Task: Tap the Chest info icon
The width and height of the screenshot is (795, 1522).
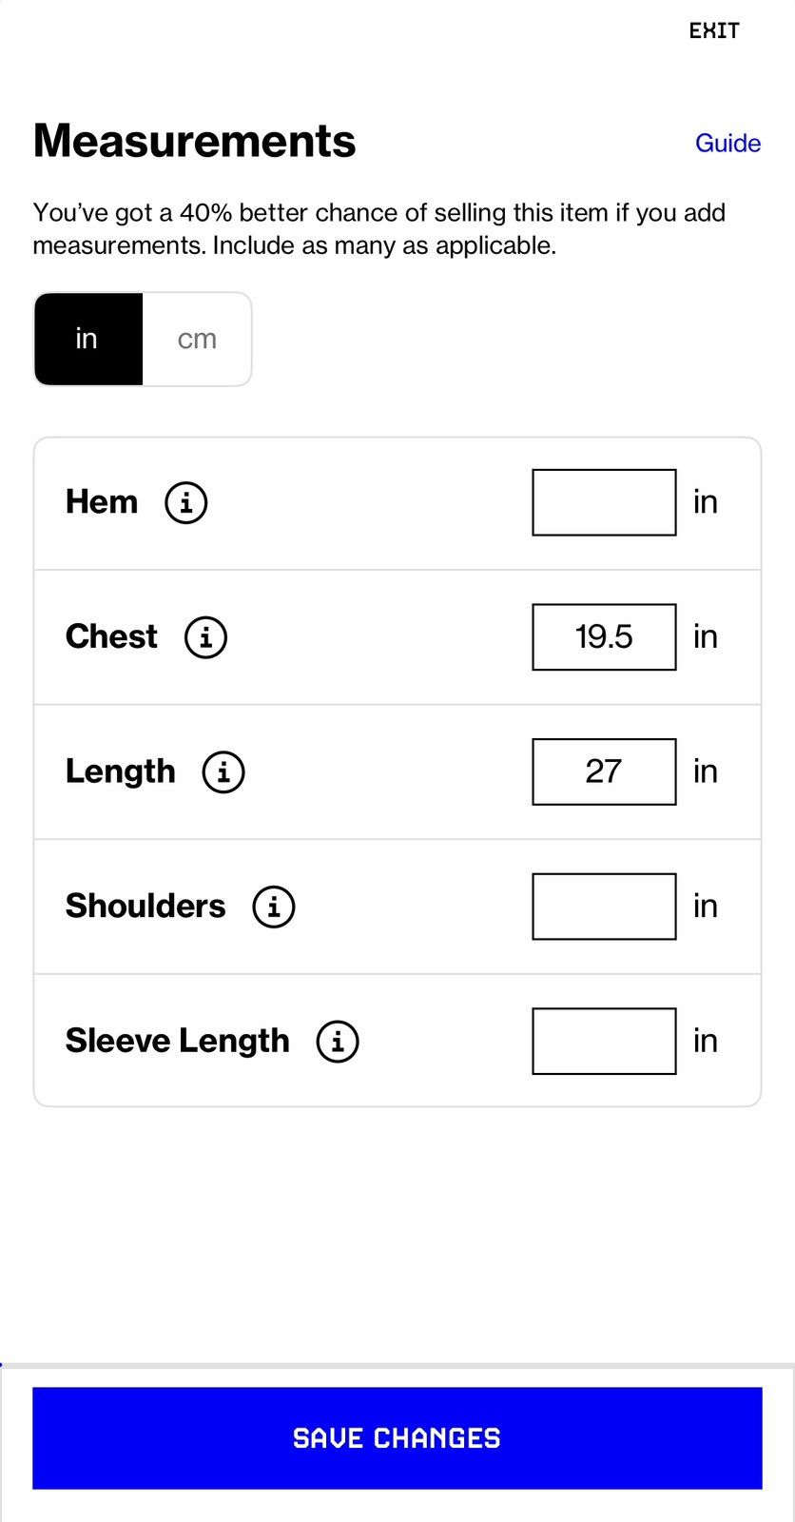Action: coord(205,637)
